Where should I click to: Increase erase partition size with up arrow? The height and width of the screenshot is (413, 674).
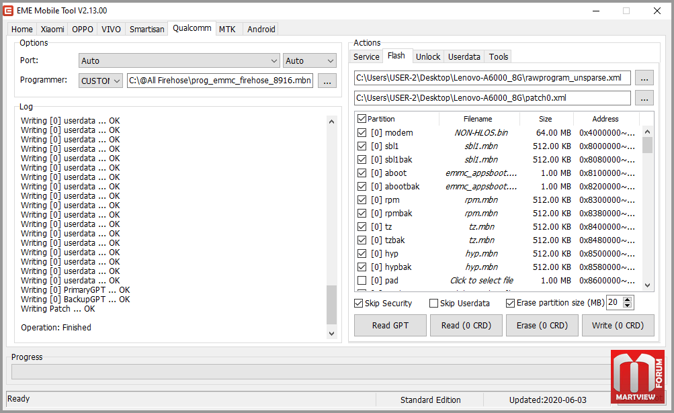tap(628, 300)
